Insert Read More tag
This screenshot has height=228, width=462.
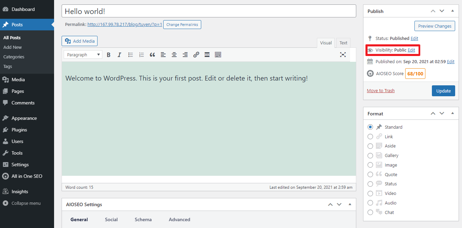(x=207, y=55)
